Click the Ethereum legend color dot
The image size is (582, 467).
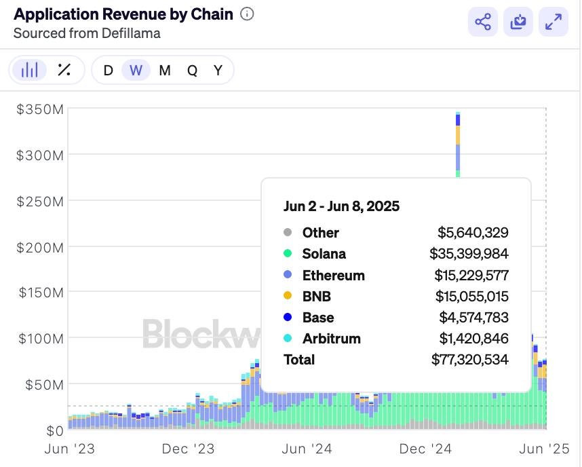tap(288, 276)
